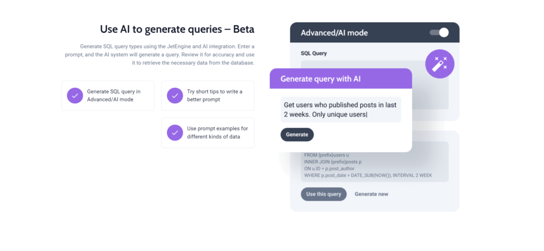
Task: Select the Use AI to generate queries heading
Action: point(177,29)
